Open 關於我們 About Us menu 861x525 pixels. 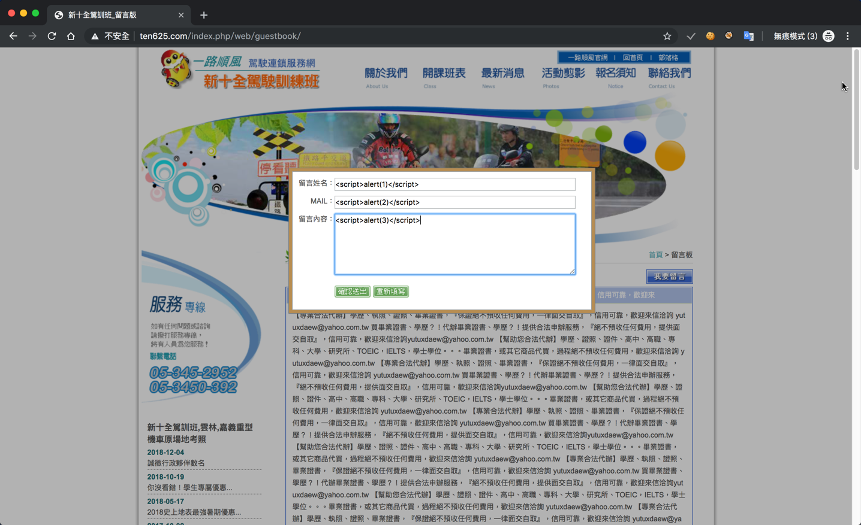386,77
